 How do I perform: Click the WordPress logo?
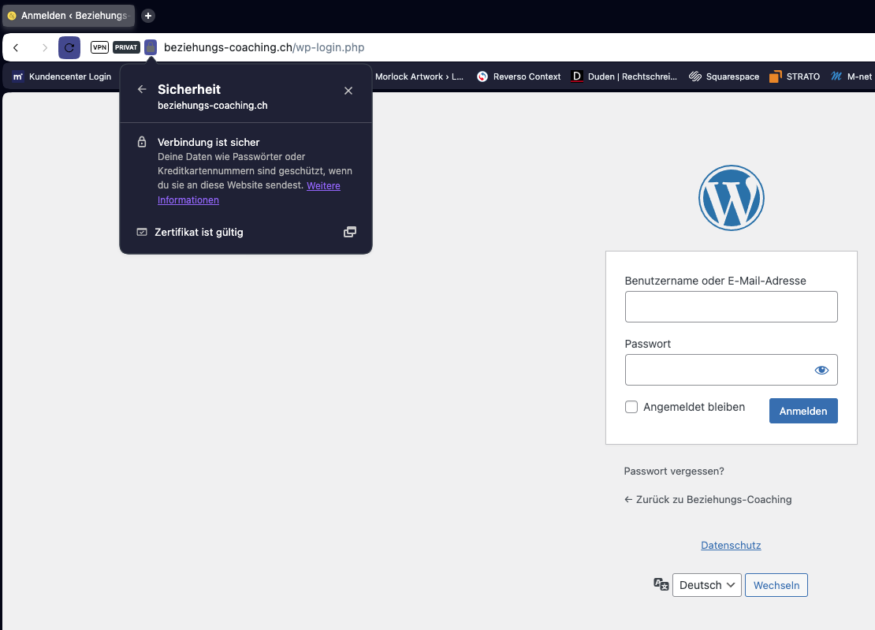(731, 198)
